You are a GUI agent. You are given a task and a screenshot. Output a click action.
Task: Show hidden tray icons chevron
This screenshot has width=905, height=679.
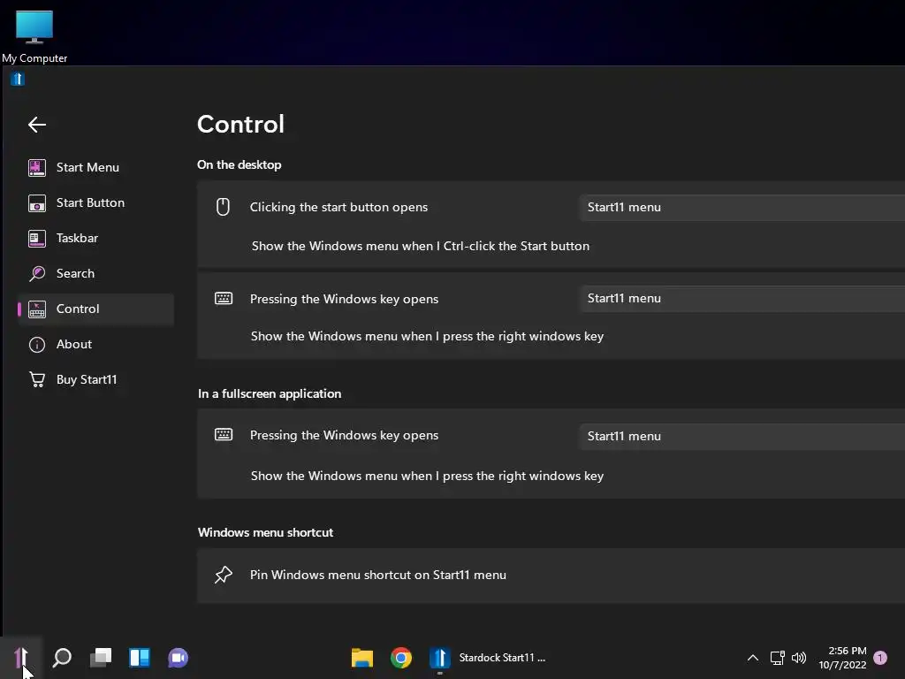click(753, 658)
